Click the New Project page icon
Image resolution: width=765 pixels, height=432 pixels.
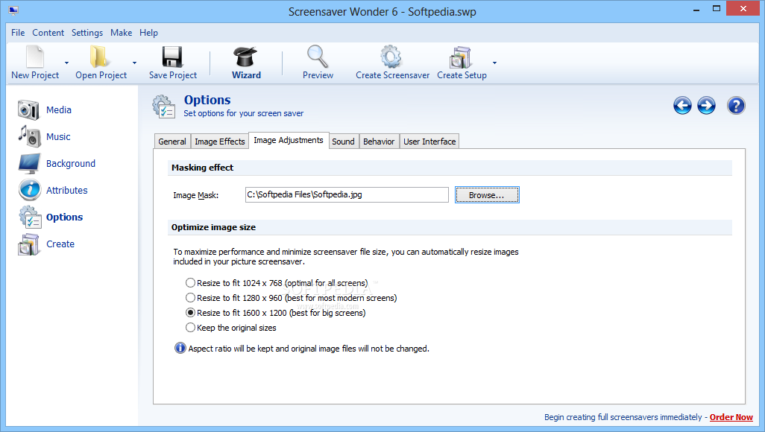tap(35, 57)
